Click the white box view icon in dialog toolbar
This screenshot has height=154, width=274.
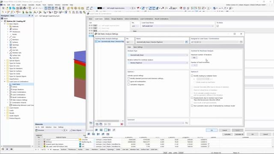(x=106, y=130)
